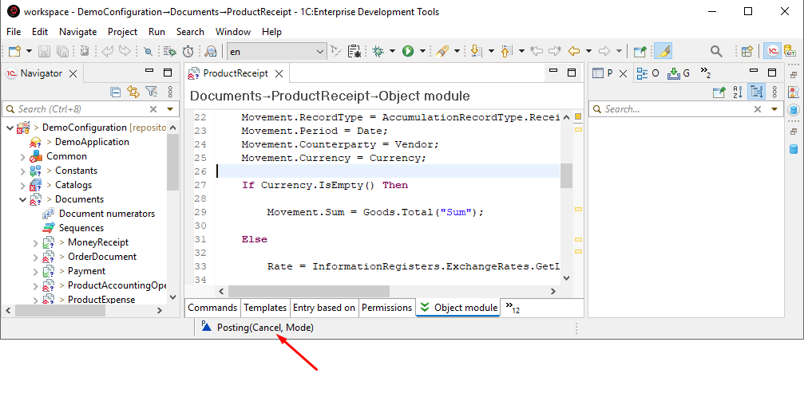Click the toolbar magnifier Search icon
This screenshot has width=804, height=393.
point(716,51)
